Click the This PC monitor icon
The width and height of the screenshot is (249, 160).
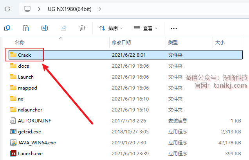(x=27, y=9)
